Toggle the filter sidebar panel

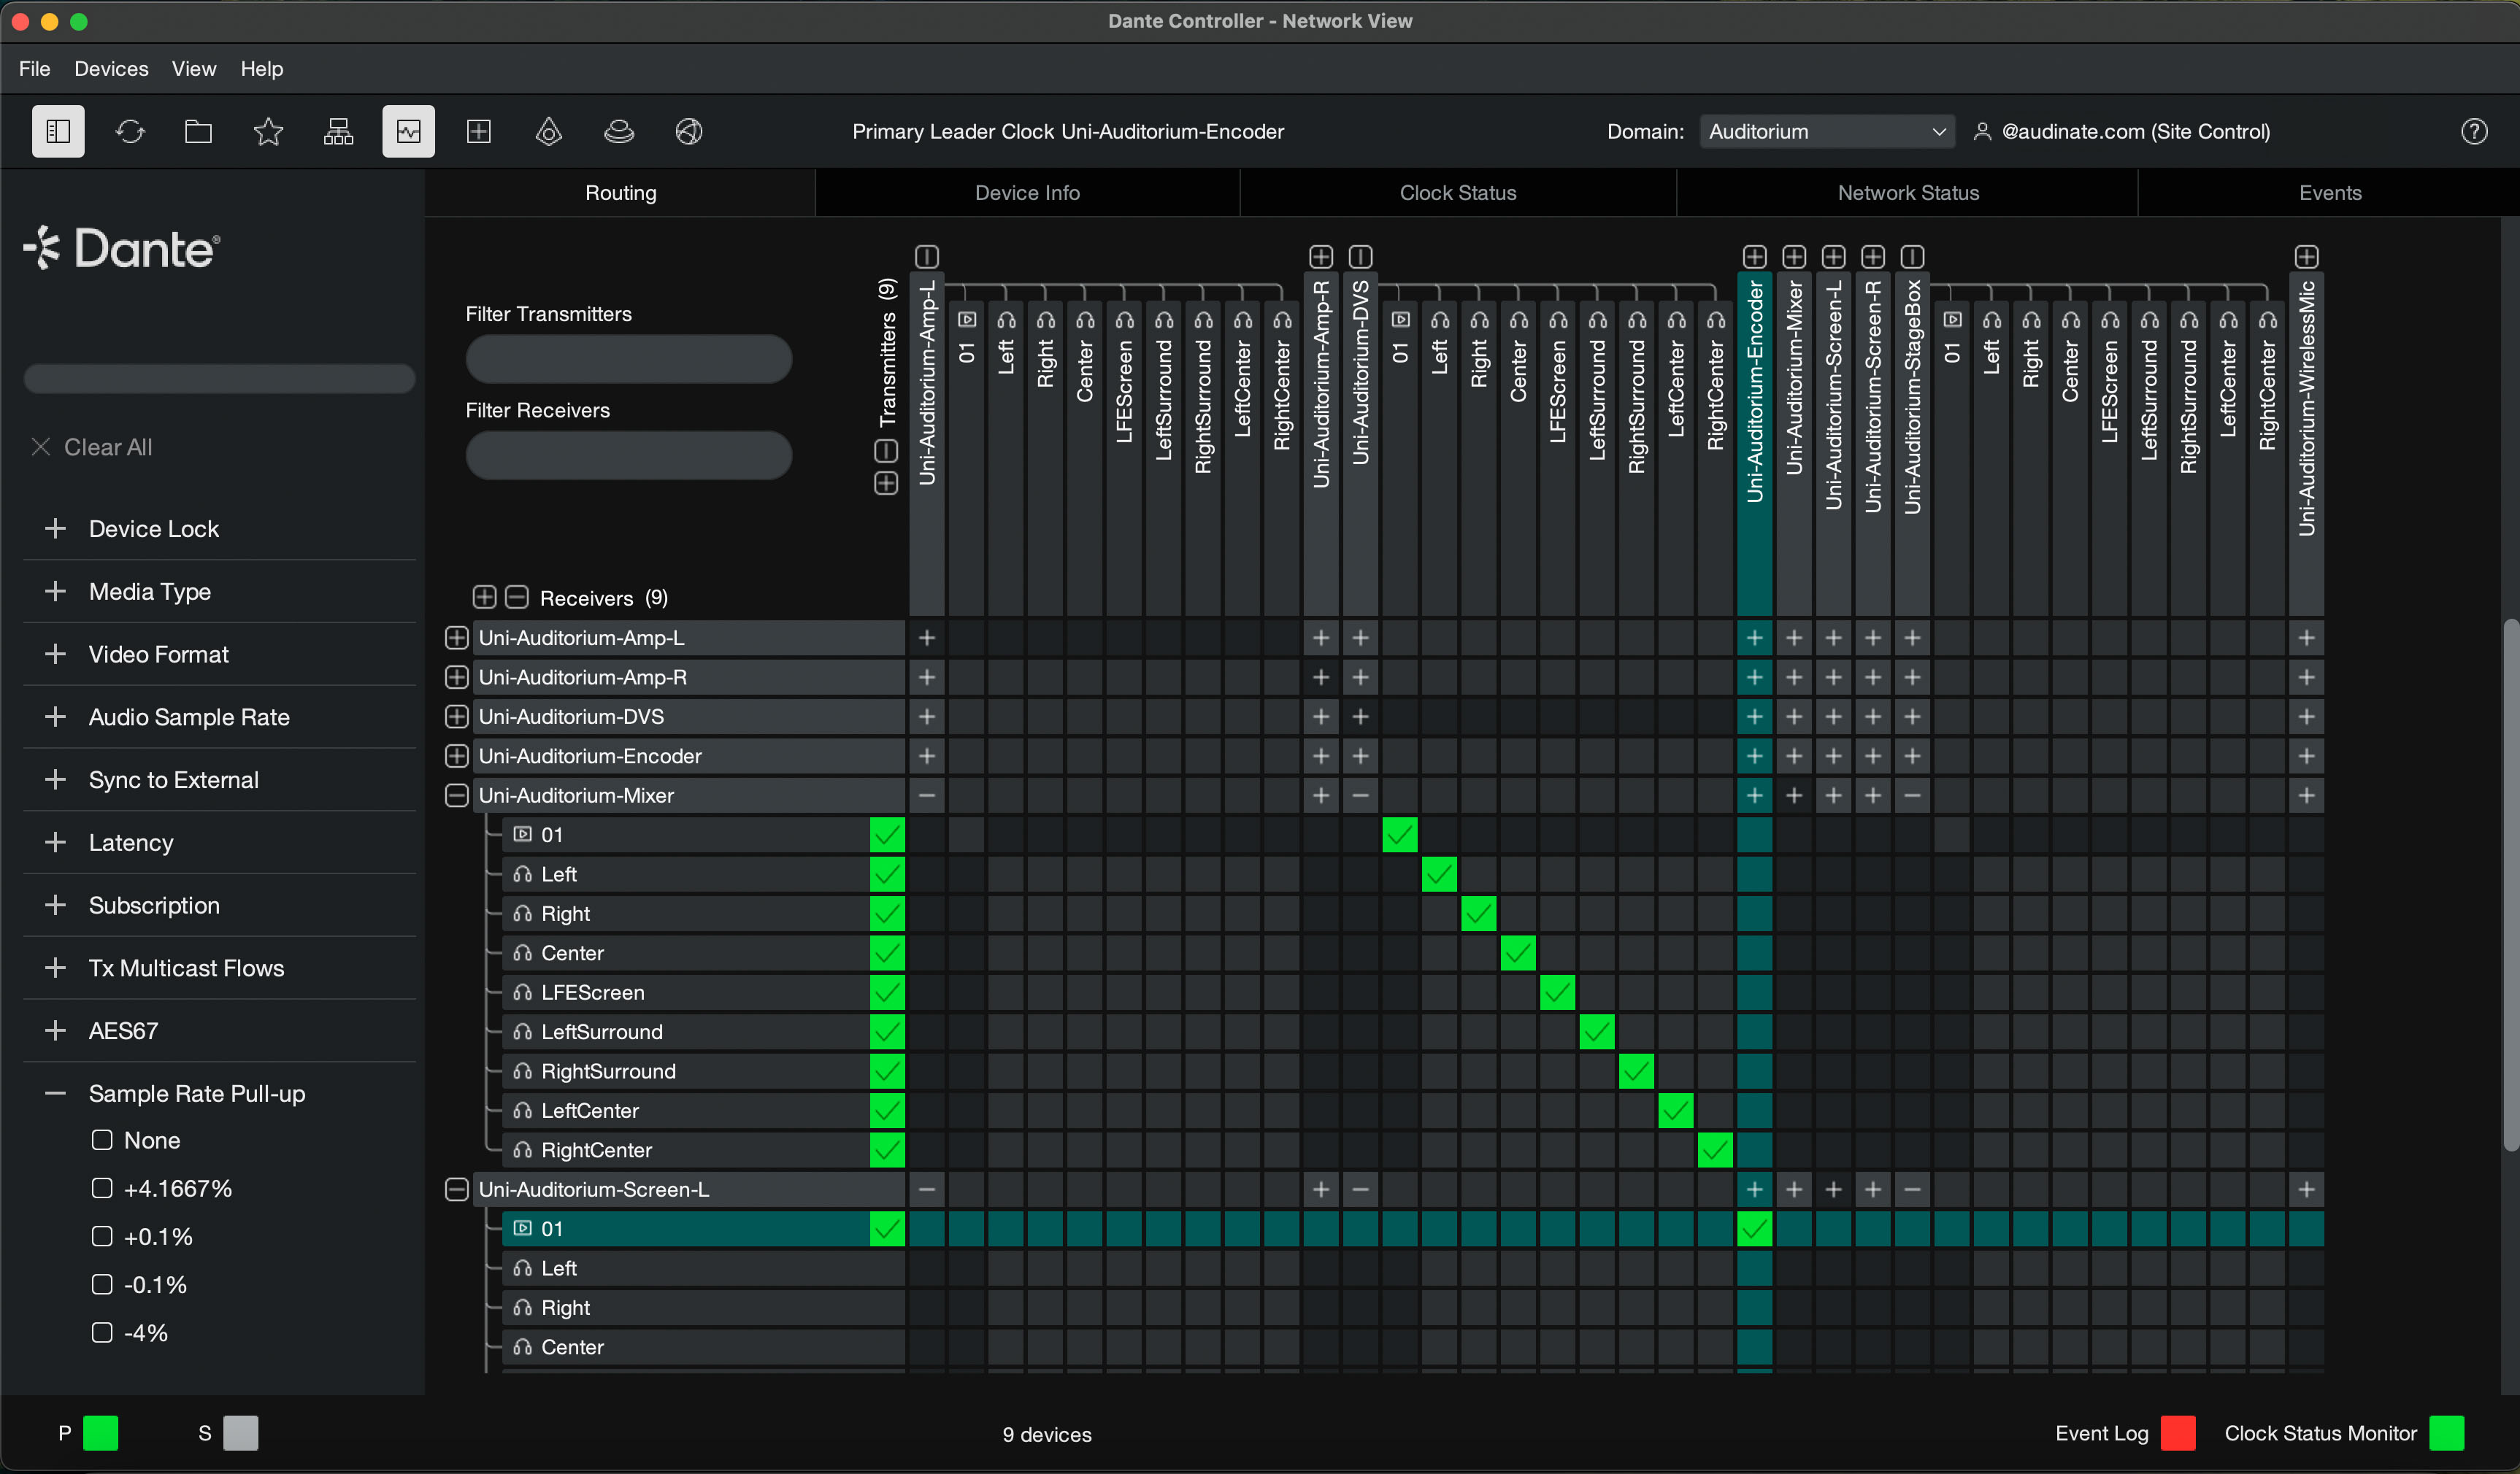click(57, 131)
